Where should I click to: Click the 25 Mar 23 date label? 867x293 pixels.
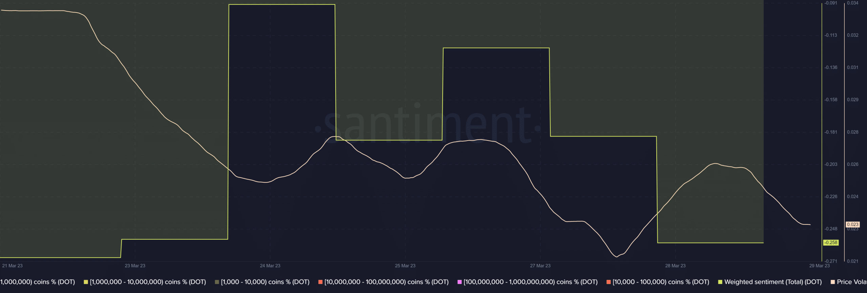tap(405, 266)
